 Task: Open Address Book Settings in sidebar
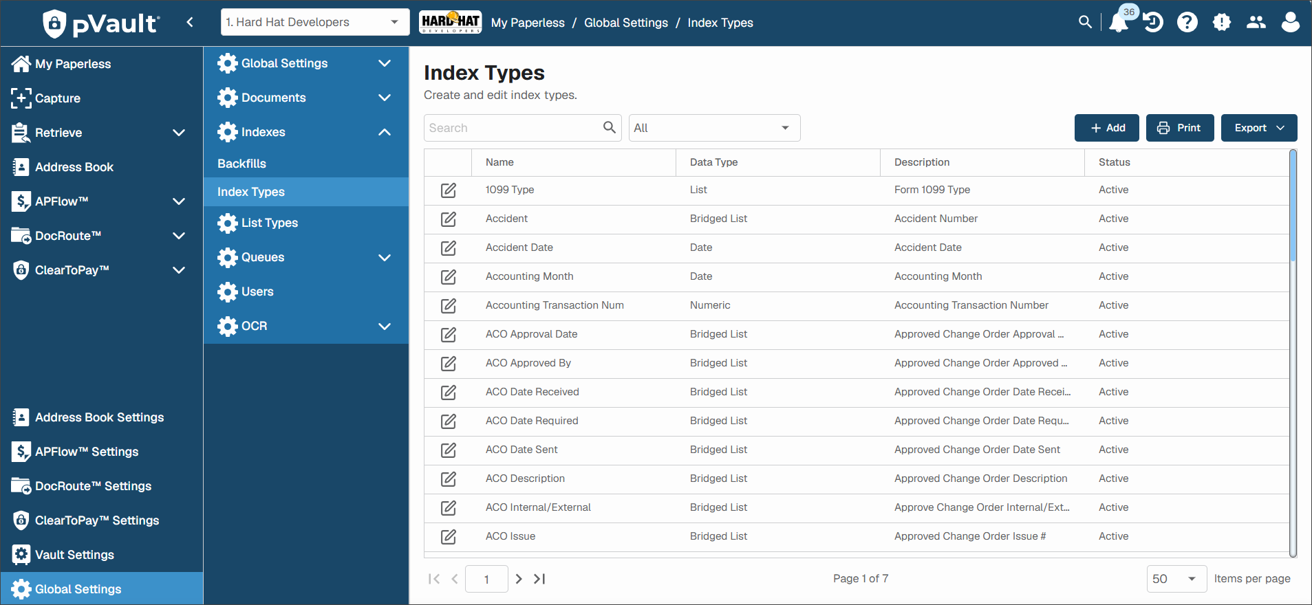(102, 417)
